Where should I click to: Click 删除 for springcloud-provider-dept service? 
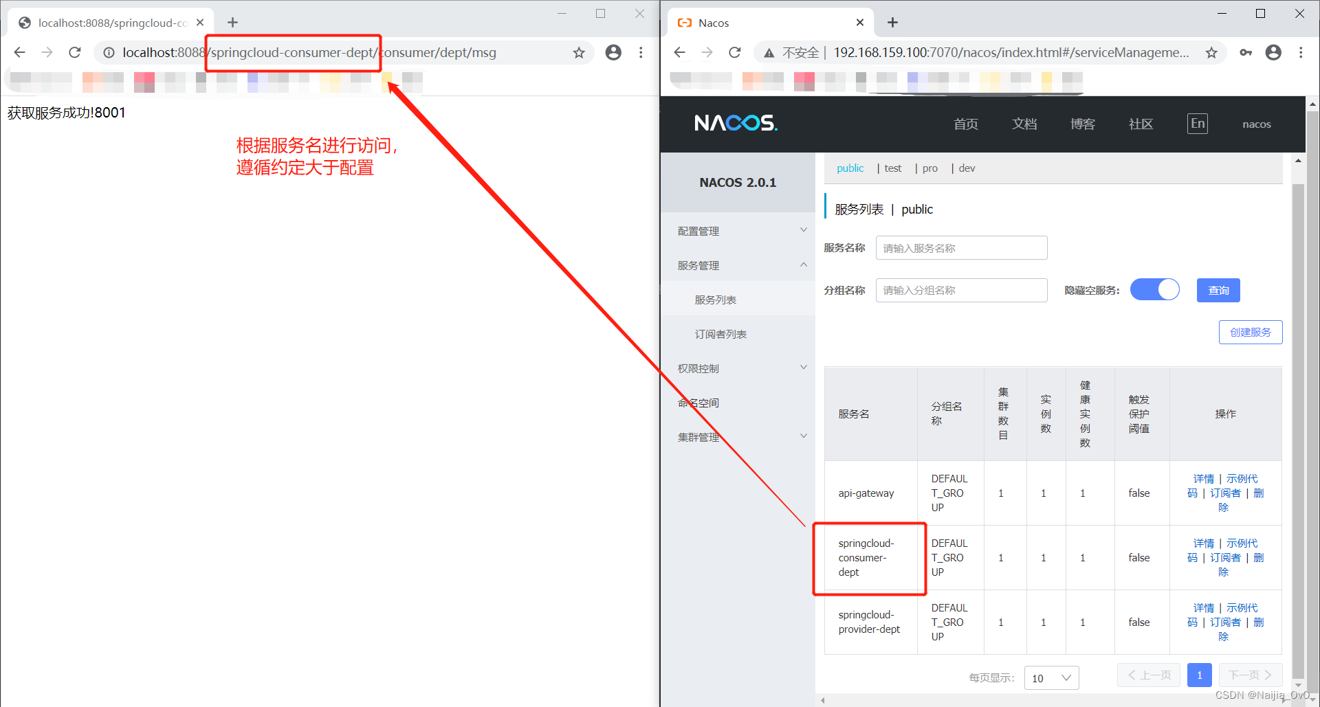click(1258, 622)
